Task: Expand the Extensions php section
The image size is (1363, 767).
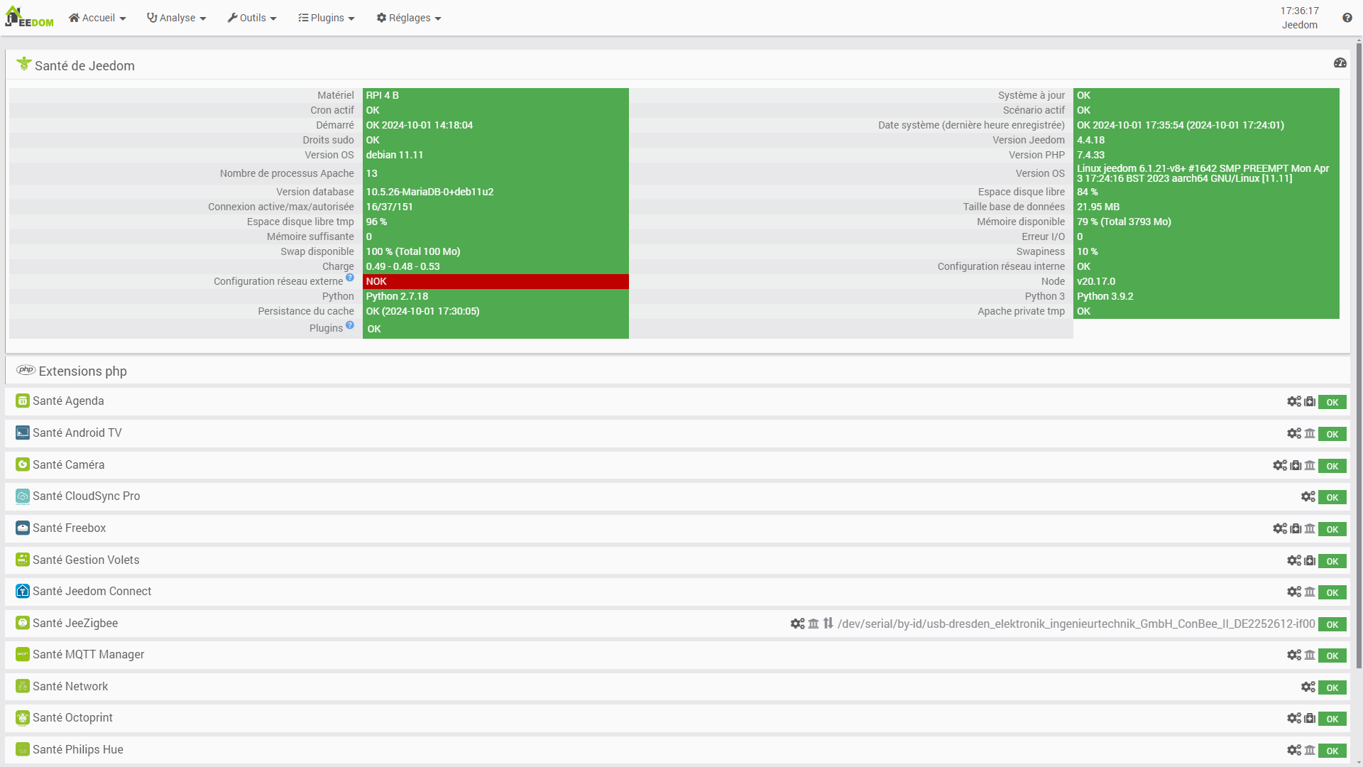Action: coord(82,371)
